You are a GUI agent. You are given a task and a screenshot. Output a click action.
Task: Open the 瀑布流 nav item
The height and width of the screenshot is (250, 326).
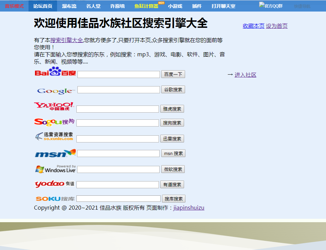point(69,6)
